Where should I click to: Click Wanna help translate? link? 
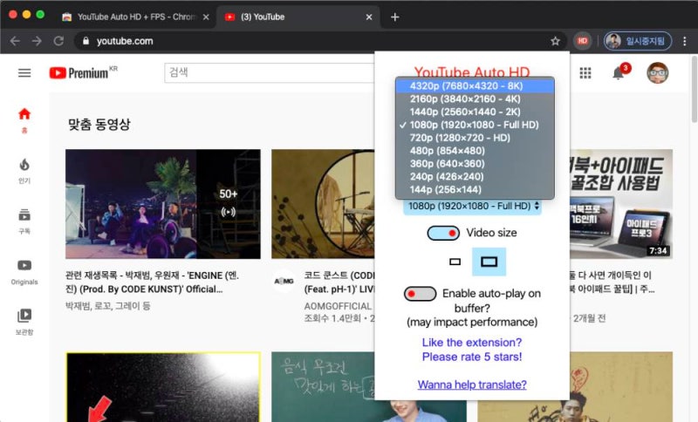pyautogui.click(x=472, y=385)
